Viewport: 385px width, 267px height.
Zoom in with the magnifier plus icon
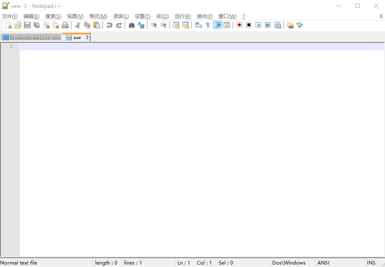point(154,25)
